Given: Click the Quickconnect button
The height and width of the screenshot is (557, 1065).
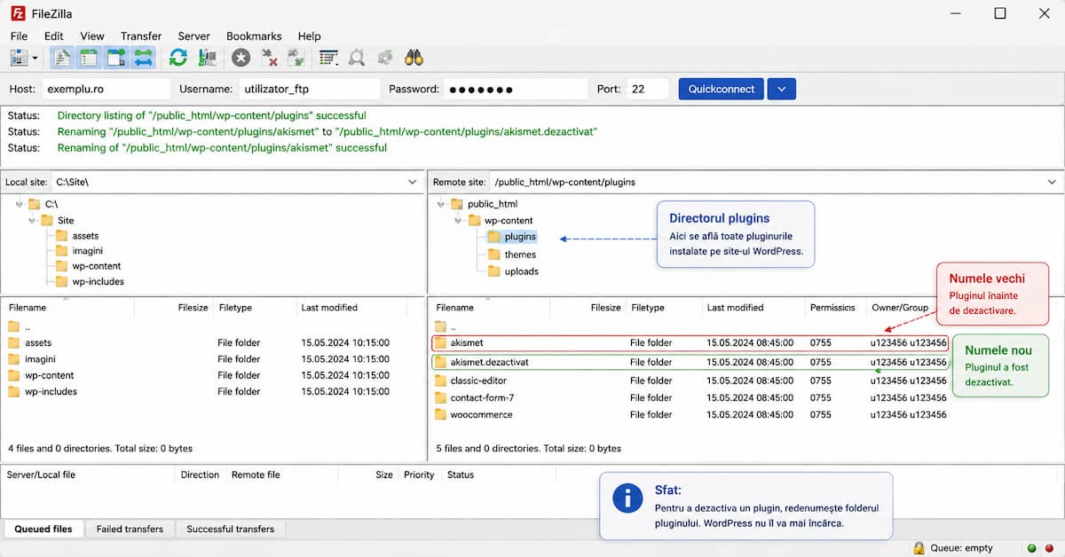Looking at the screenshot, I should point(721,89).
